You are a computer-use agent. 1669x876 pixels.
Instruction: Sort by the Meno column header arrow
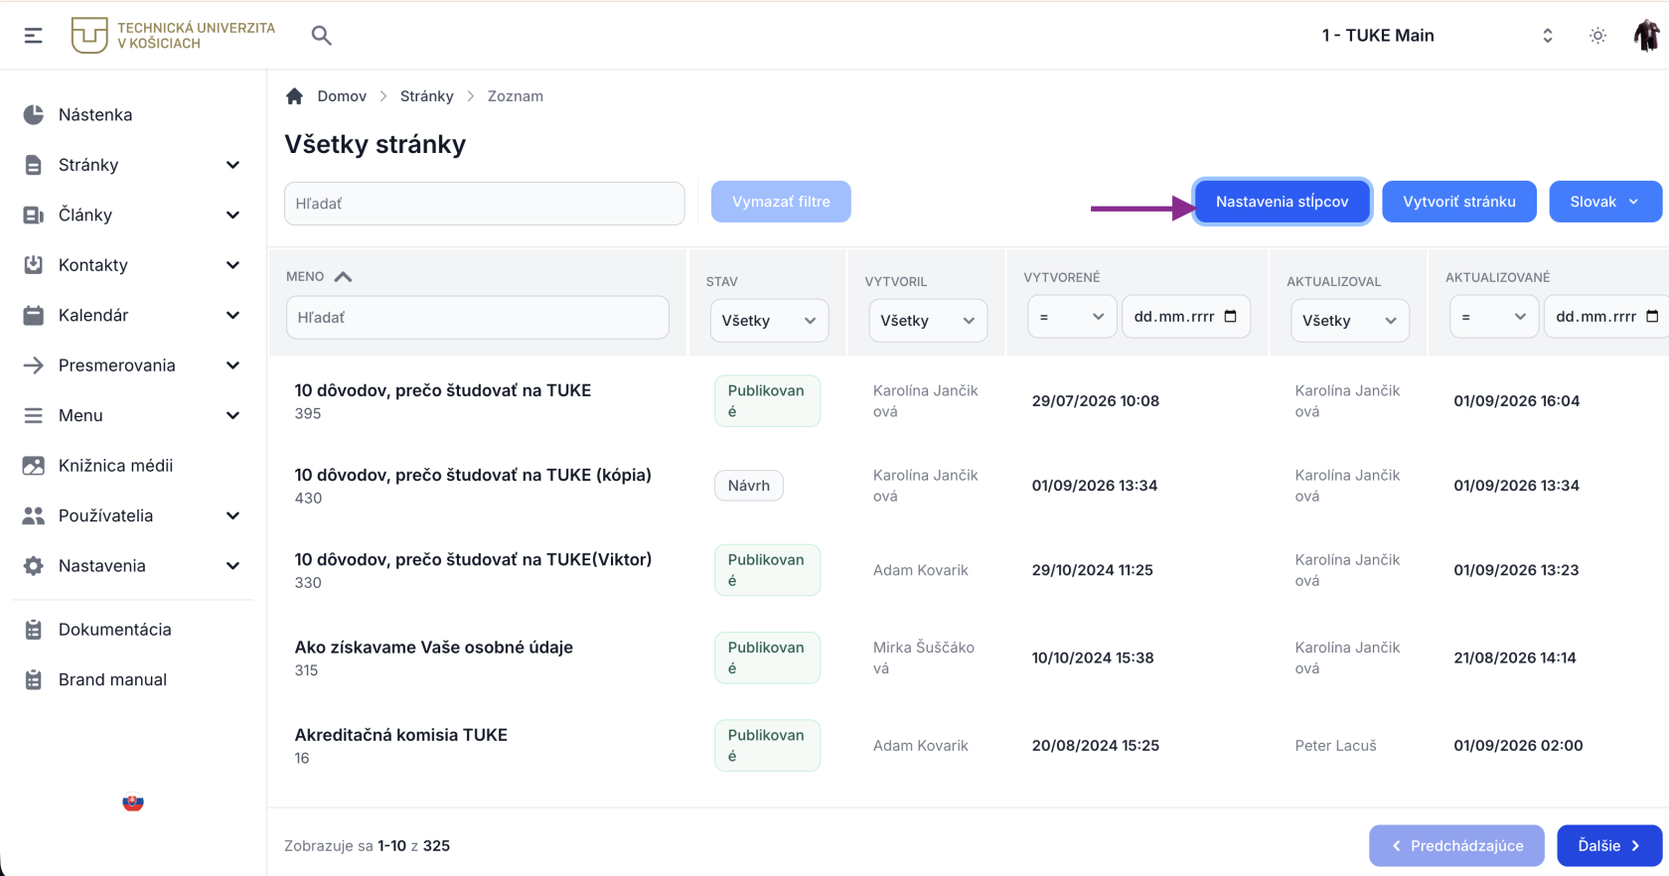point(343,277)
